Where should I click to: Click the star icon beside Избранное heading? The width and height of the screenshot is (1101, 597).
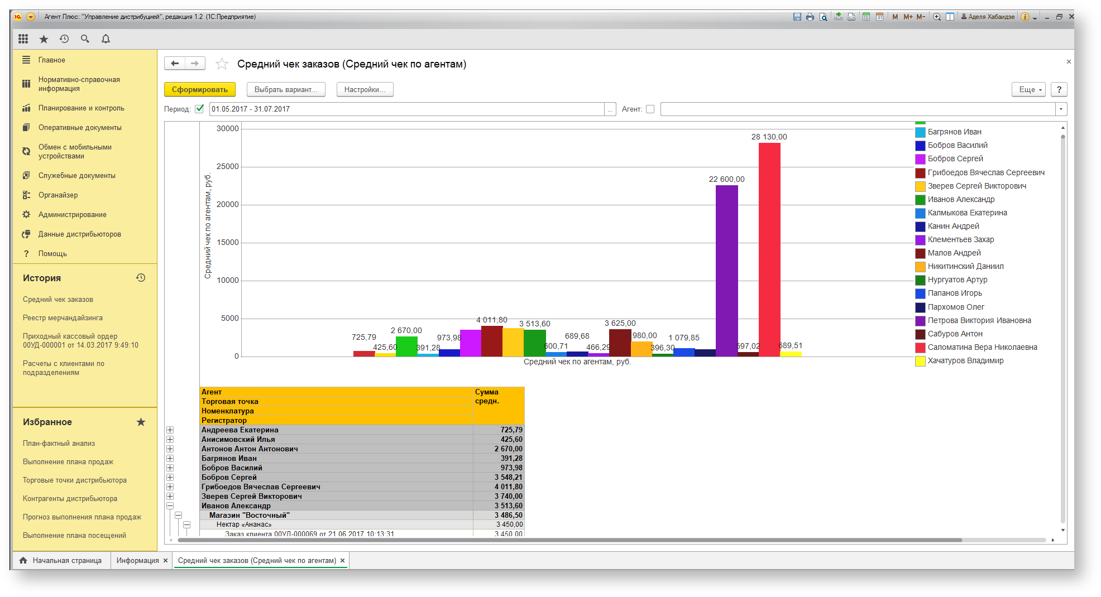click(x=141, y=422)
